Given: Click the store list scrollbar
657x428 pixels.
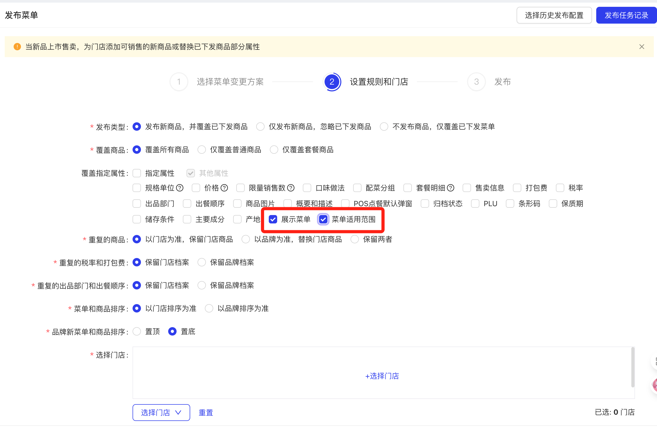Looking at the screenshot, I should pos(632,367).
